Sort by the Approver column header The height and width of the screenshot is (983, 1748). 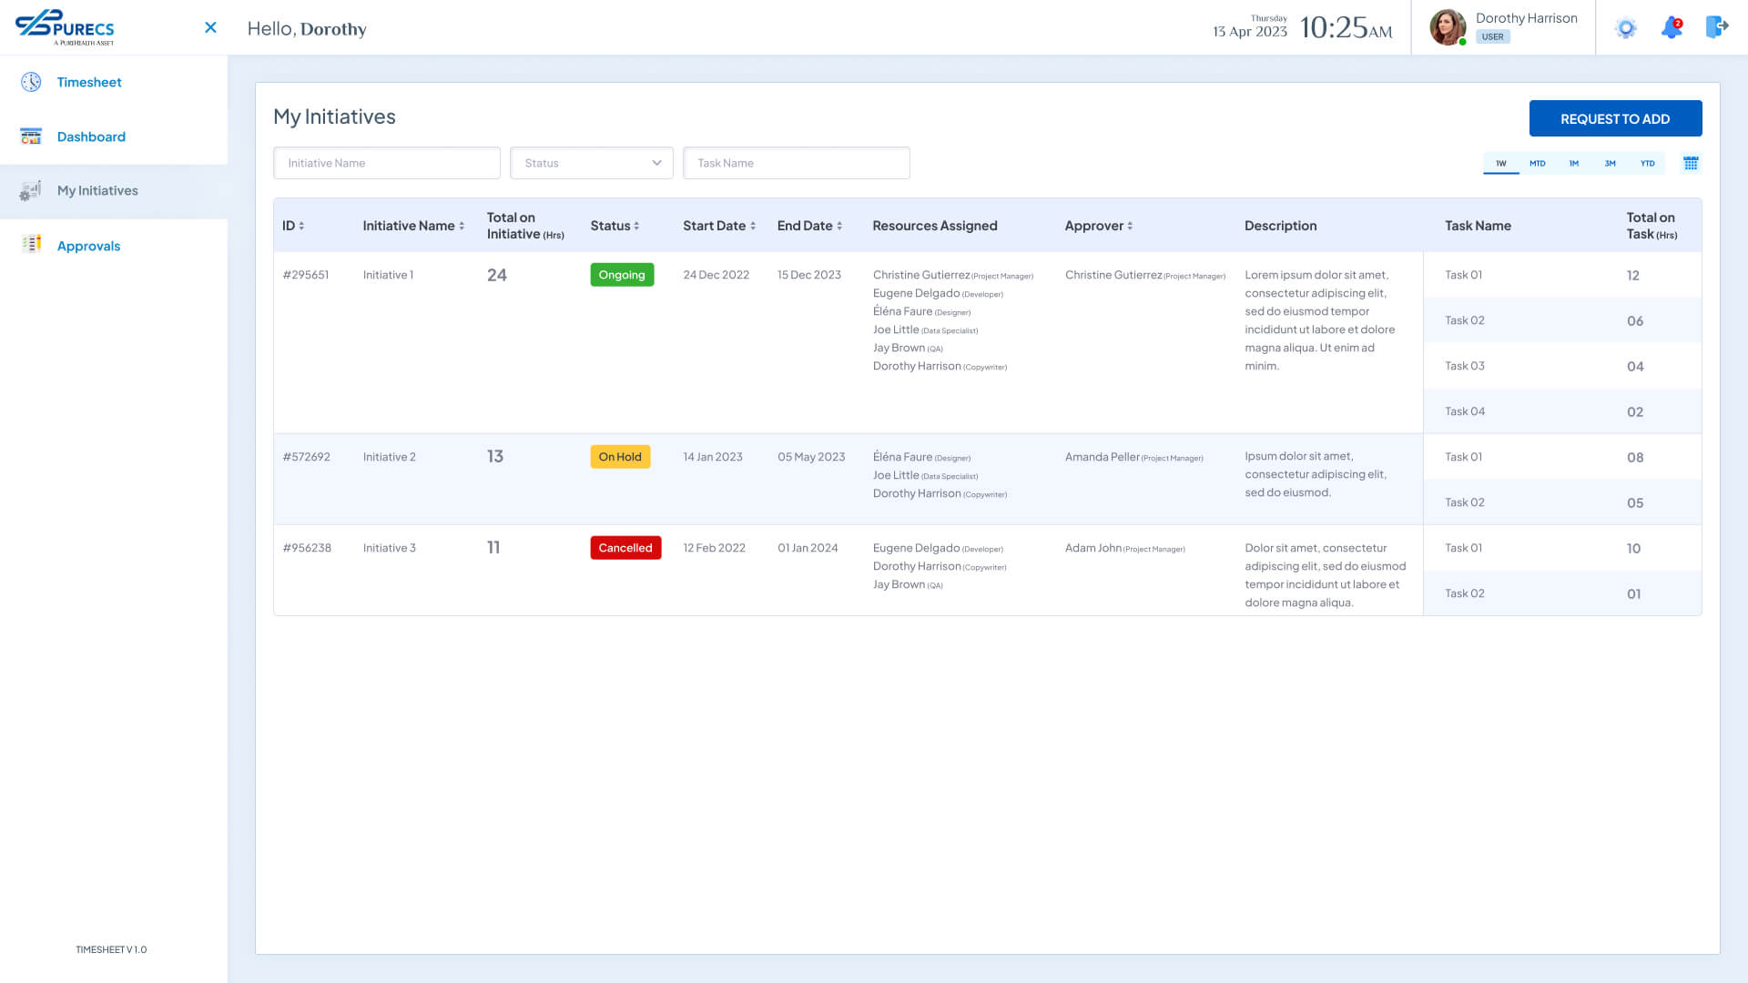click(1099, 226)
